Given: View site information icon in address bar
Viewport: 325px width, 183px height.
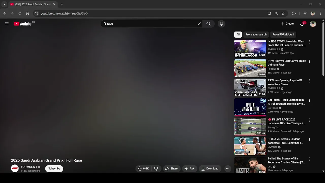Looking at the screenshot, I should (37, 13).
